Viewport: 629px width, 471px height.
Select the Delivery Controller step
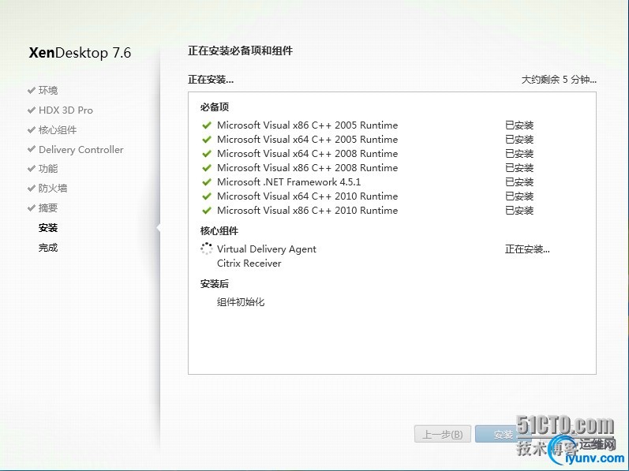click(81, 150)
